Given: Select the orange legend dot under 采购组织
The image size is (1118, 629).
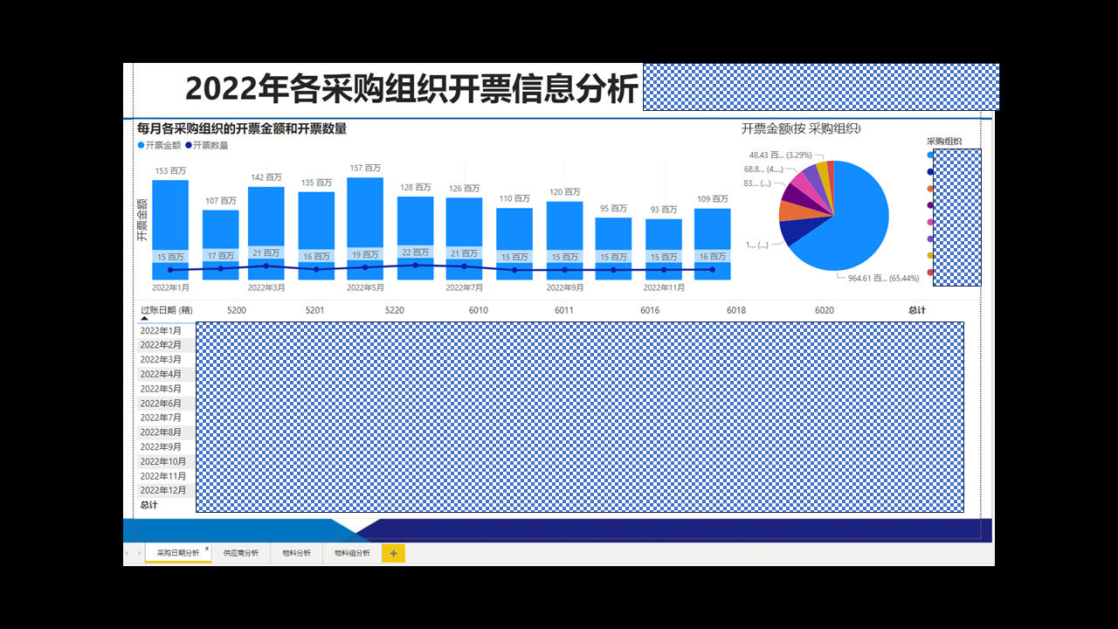Looking at the screenshot, I should (x=929, y=188).
